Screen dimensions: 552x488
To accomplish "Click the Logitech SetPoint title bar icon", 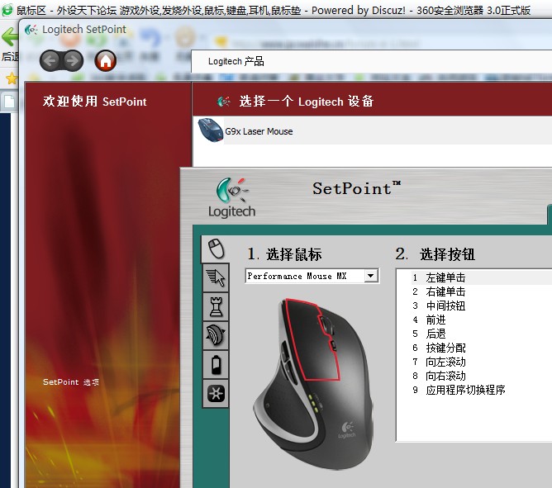I will tap(31, 30).
